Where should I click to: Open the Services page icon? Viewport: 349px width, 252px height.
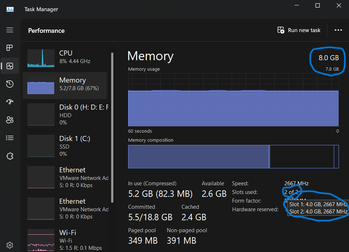pyautogui.click(x=10, y=156)
